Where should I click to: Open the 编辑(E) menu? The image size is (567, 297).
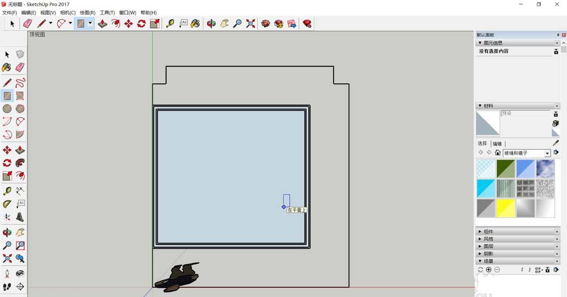click(28, 12)
